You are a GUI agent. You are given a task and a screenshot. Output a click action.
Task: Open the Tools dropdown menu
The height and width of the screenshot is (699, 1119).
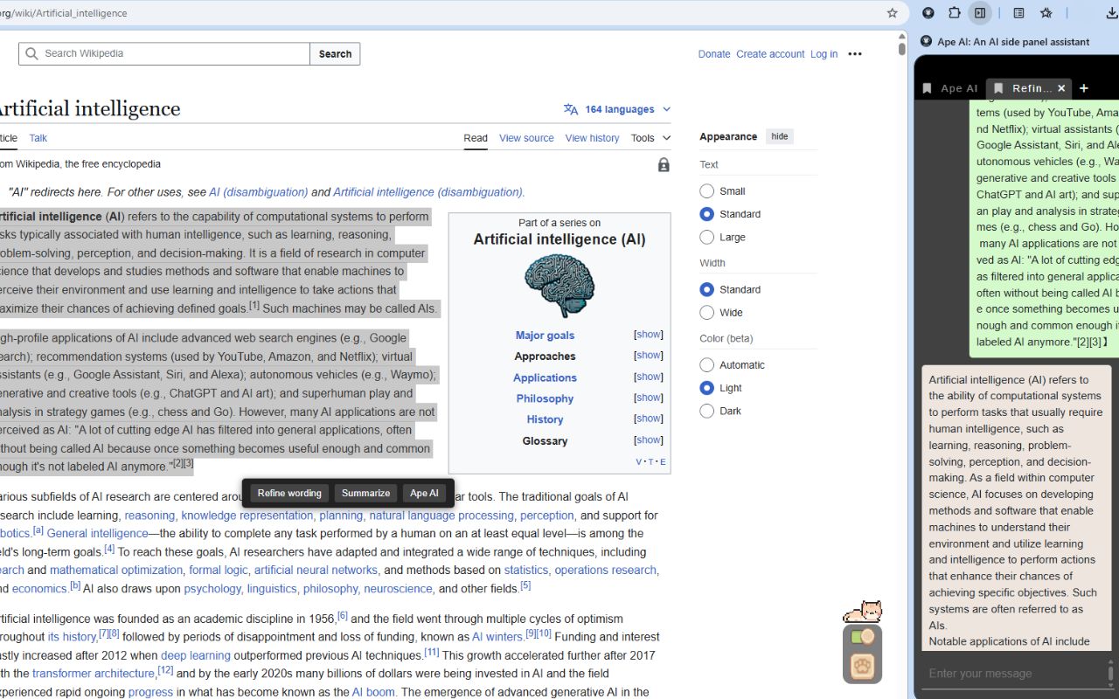point(650,138)
